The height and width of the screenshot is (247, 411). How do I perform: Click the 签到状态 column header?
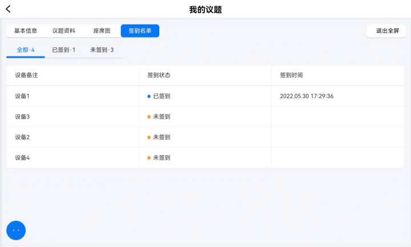pos(159,75)
